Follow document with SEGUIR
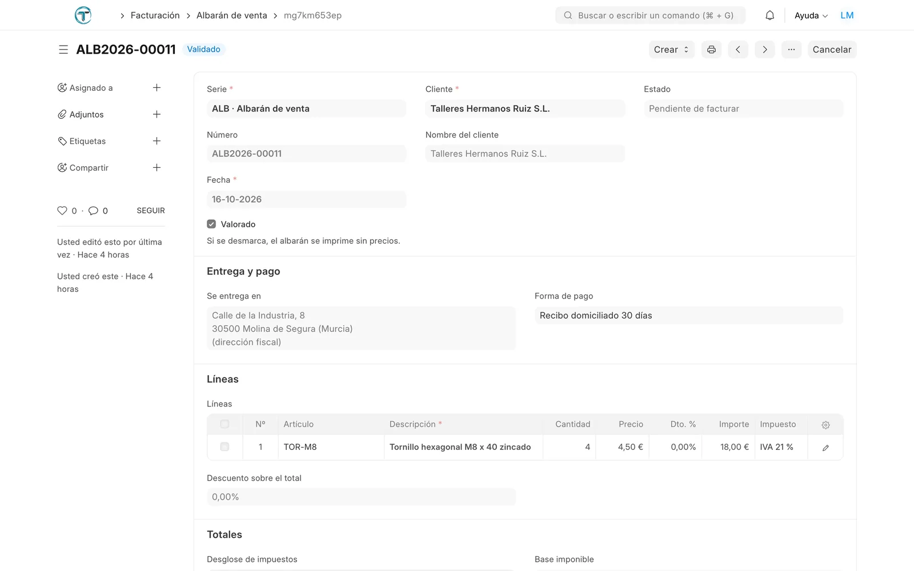This screenshot has width=914, height=571. click(x=151, y=211)
